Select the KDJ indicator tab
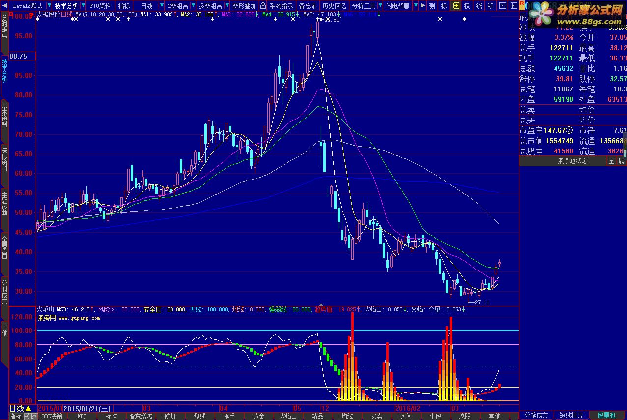Screen dimensions: 627x420 coord(82,416)
